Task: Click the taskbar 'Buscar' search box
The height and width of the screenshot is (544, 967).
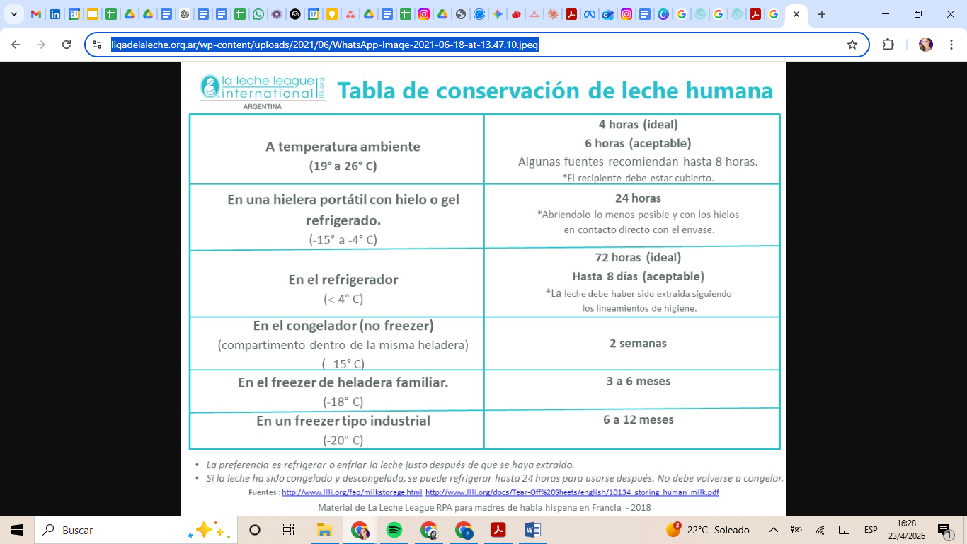Action: tap(135, 530)
